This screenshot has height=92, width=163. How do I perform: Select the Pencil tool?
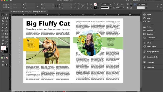coord(6,28)
